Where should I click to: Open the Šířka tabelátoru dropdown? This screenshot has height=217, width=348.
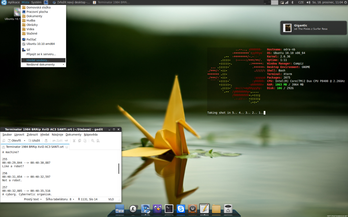60,199
